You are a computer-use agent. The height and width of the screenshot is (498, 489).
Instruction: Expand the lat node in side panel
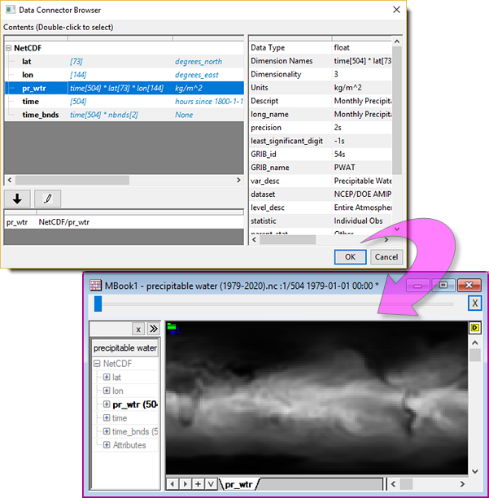tap(107, 377)
